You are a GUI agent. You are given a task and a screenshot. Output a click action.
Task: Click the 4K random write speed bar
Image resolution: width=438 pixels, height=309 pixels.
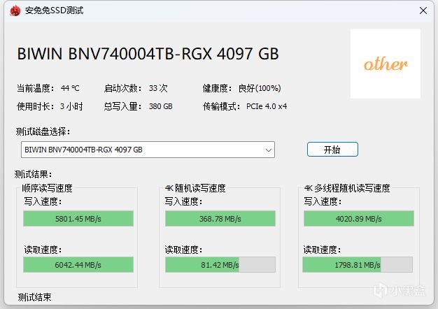220,219
